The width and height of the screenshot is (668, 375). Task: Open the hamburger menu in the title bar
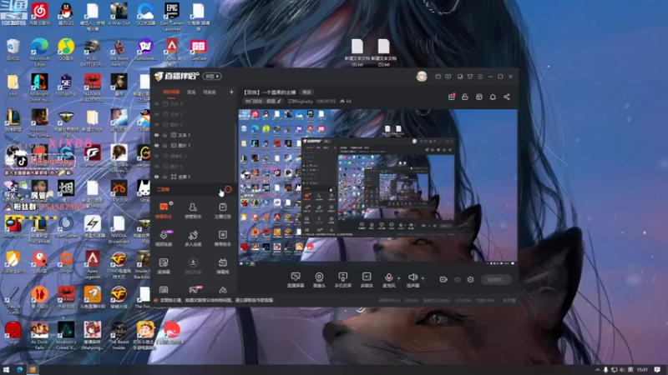pyautogui.click(x=480, y=77)
